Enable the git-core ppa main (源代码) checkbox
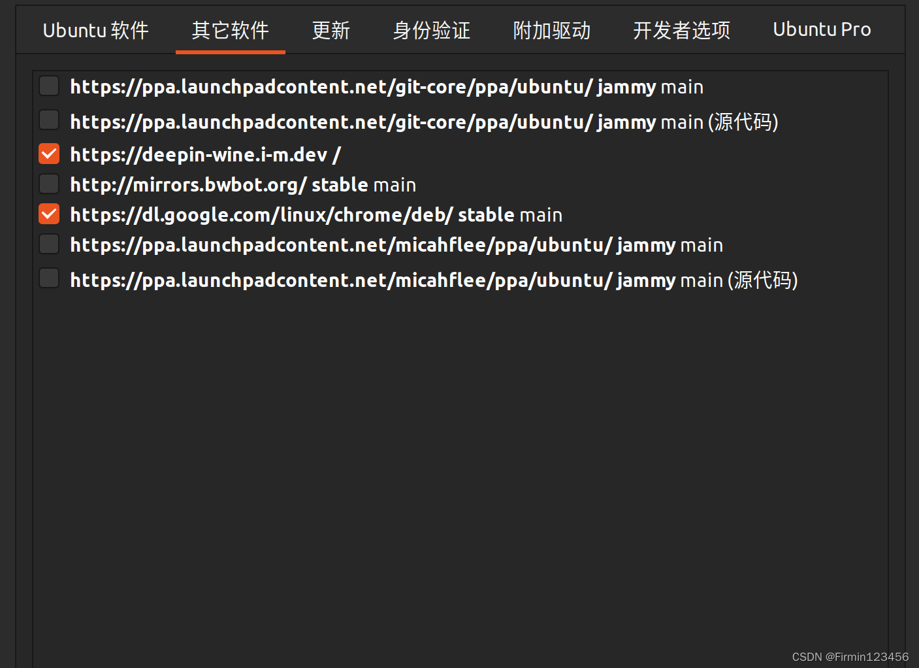Image resolution: width=919 pixels, height=668 pixels. point(49,120)
